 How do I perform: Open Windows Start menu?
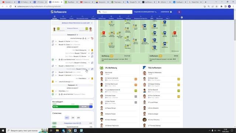(x=3, y=130)
